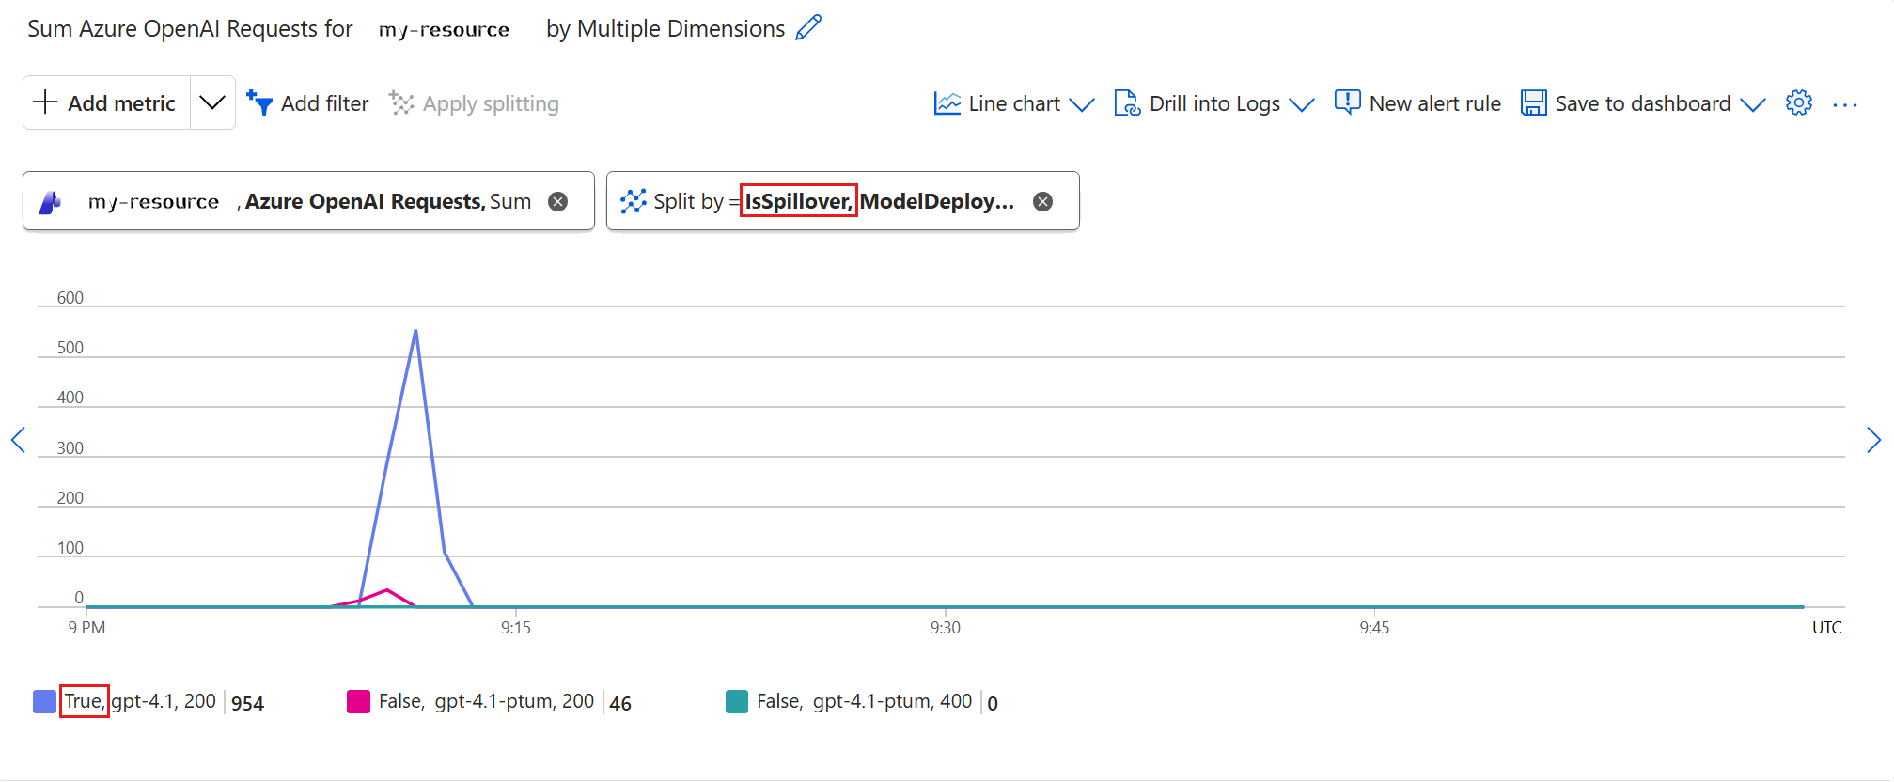Select the Azure OpenAI Requests, Sum metric pill
The height and width of the screenshot is (782, 1894).
(x=308, y=201)
